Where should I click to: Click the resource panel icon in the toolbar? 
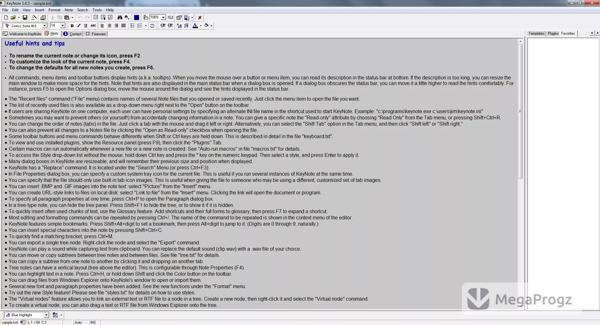187,17
